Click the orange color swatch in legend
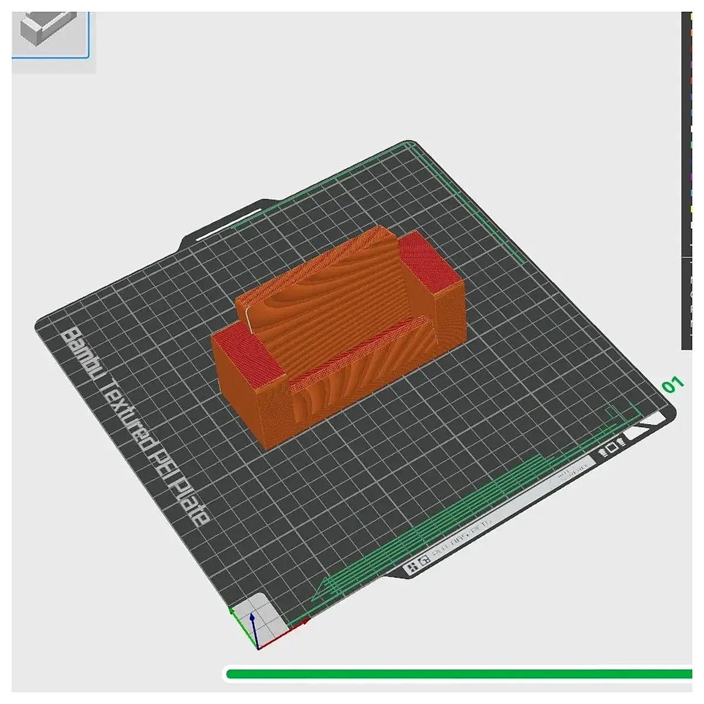Viewport: 704px width, 704px height. (x=691, y=33)
